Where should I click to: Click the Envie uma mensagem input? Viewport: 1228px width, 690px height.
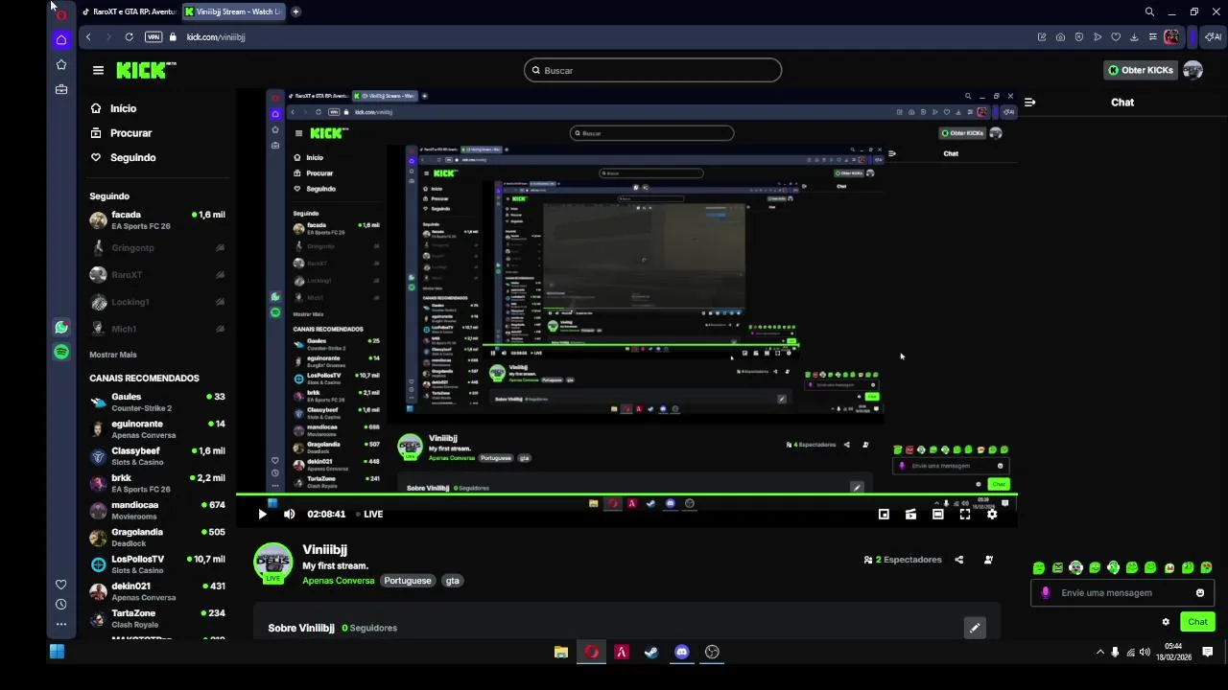pos(1122,592)
